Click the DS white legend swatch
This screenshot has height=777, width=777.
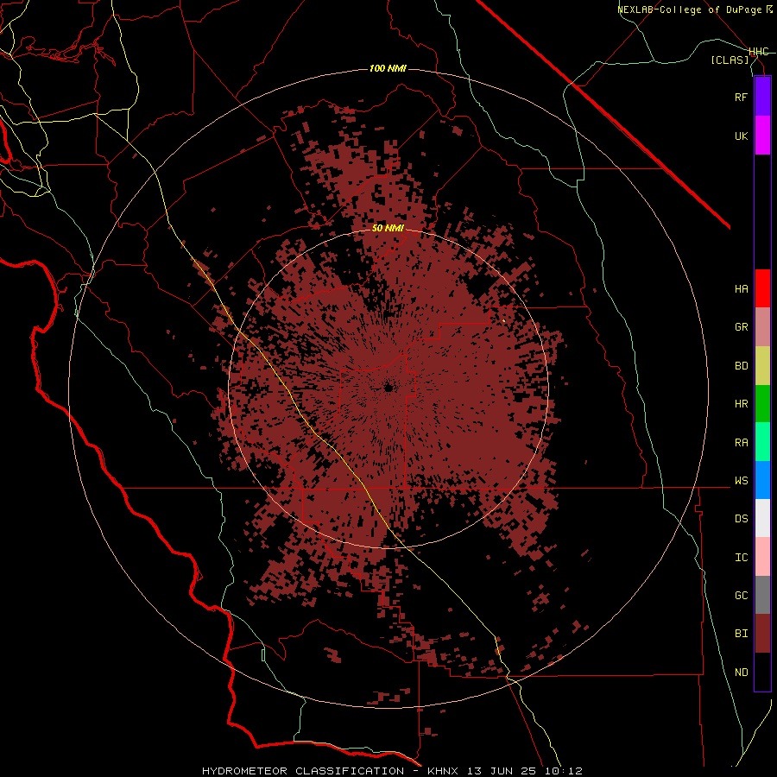coord(762,518)
